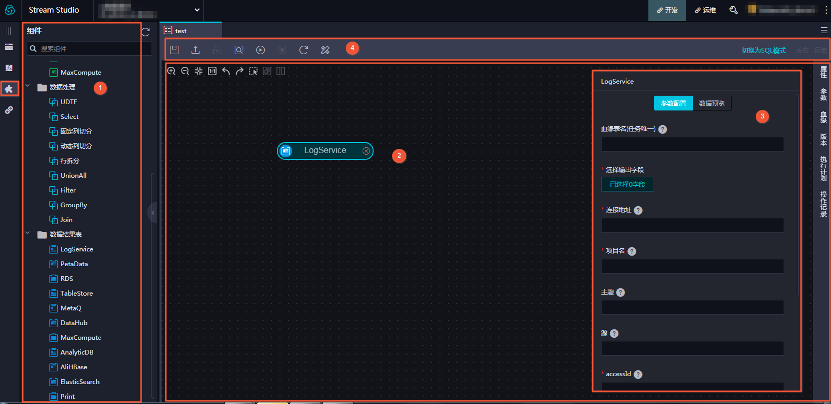Open the vertical dots menu at top right
This screenshot has height=404, width=831.
coord(826,10)
